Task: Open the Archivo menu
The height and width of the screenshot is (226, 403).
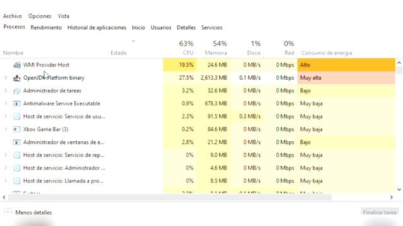Action: coord(13,16)
